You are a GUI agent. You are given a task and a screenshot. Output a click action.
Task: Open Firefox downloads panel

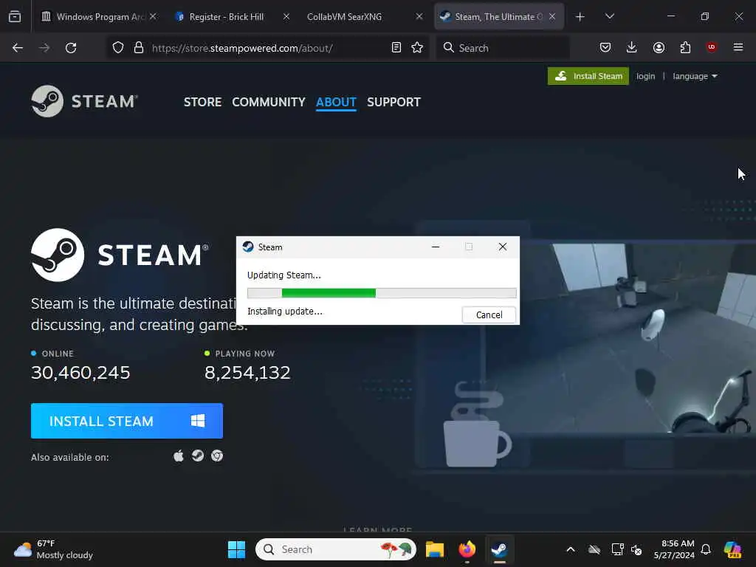632,47
